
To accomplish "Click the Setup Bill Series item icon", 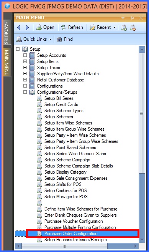I will click(39, 98).
